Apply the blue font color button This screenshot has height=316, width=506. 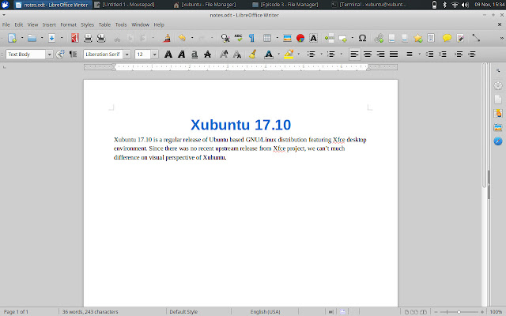click(269, 55)
